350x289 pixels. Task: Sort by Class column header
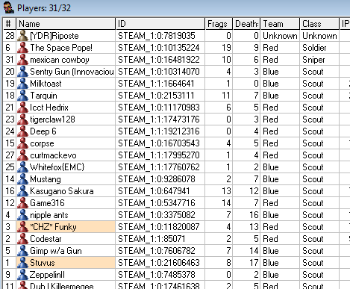tap(319, 24)
